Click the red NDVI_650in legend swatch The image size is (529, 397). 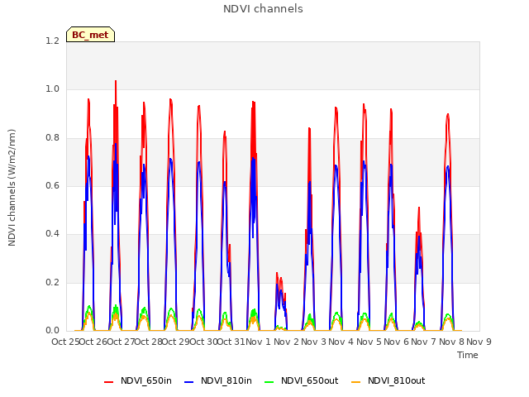pos(108,382)
